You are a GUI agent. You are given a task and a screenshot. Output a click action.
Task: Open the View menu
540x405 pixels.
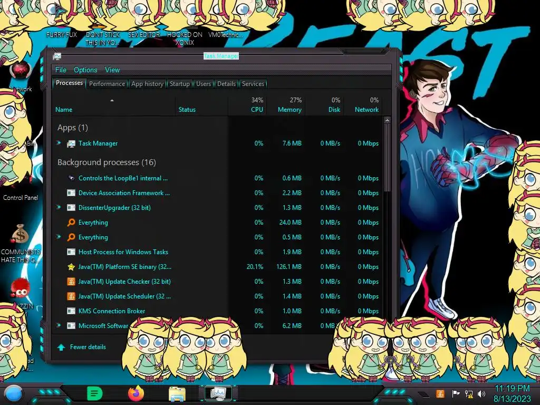[x=112, y=70]
